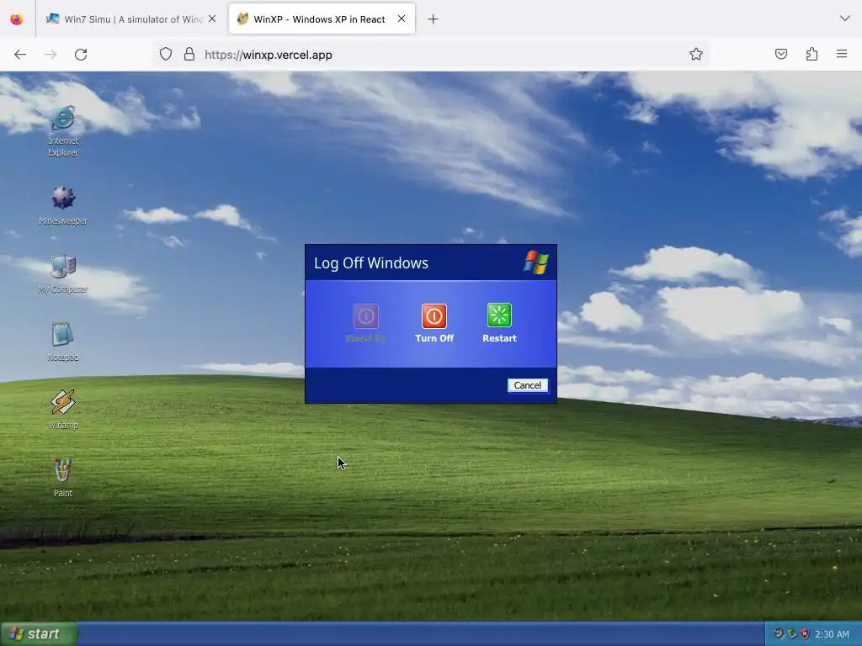The width and height of the screenshot is (862, 646).
Task: Bookmark this page with the star
Action: pos(696,54)
